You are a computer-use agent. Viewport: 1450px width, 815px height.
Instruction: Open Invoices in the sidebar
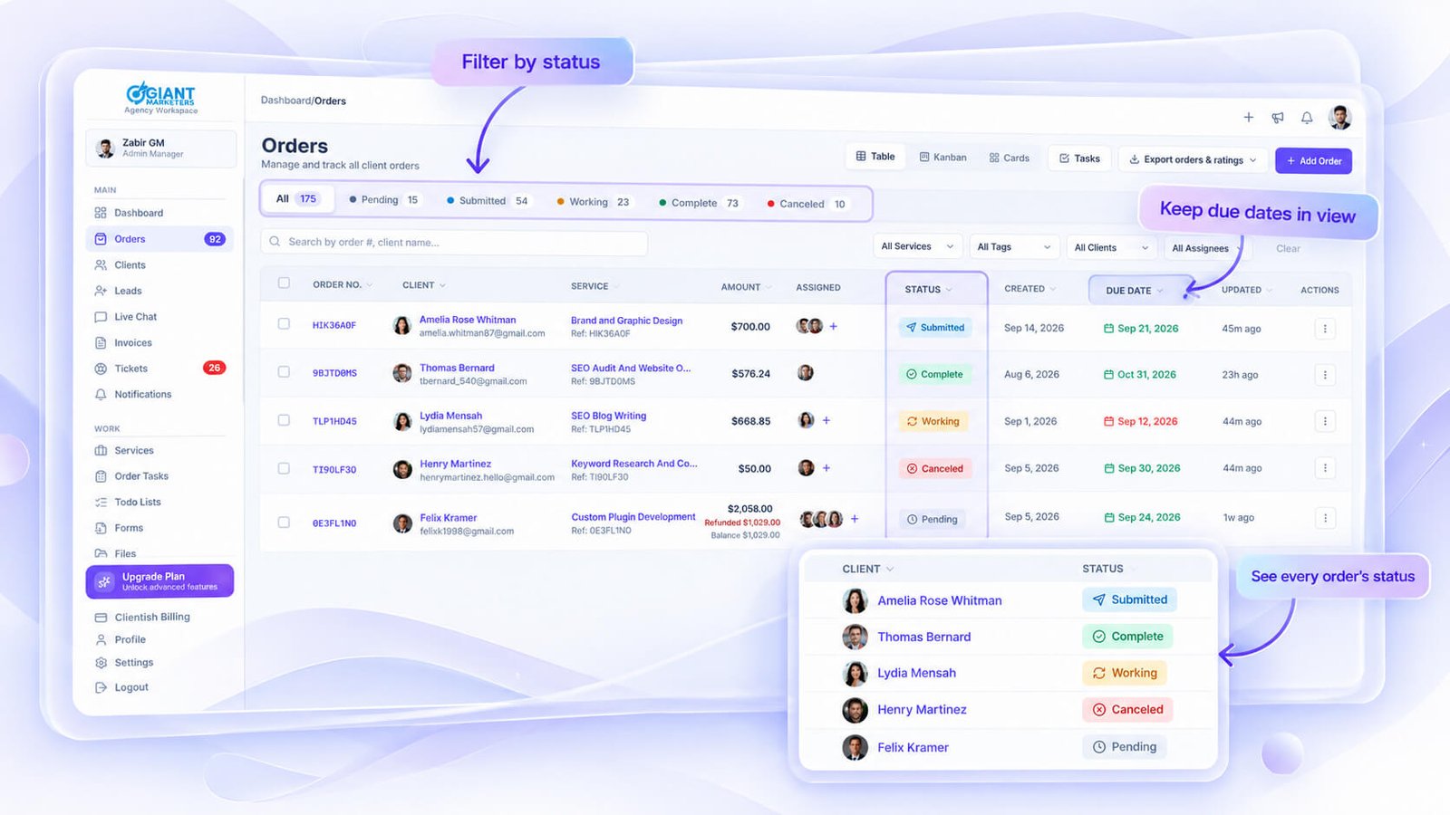123,343
